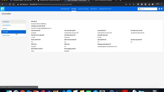Image resolution: width=164 pixels, height=92 pixels.
Task: Open the Administration menu
Action: pyautogui.click(x=105, y=9)
